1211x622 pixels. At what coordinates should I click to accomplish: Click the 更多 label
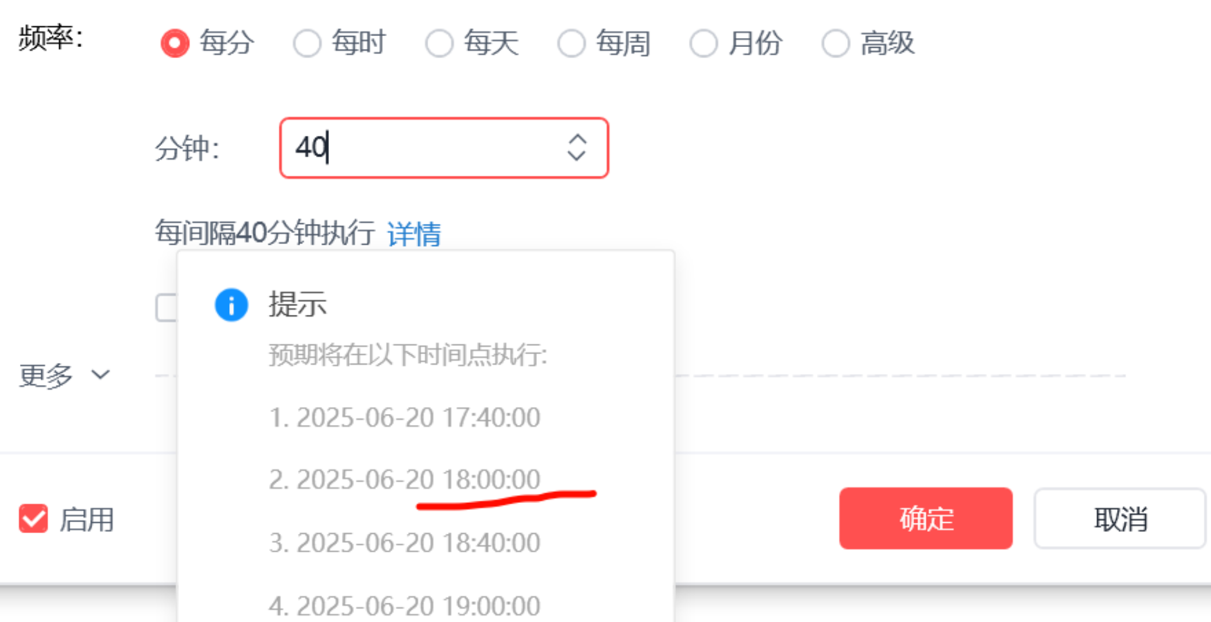(x=46, y=375)
